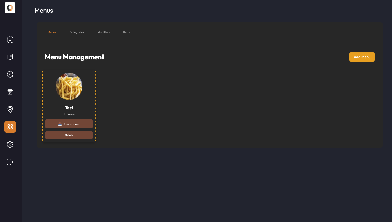
Task: Open the store icon in the sidebar
Action: (x=10, y=92)
